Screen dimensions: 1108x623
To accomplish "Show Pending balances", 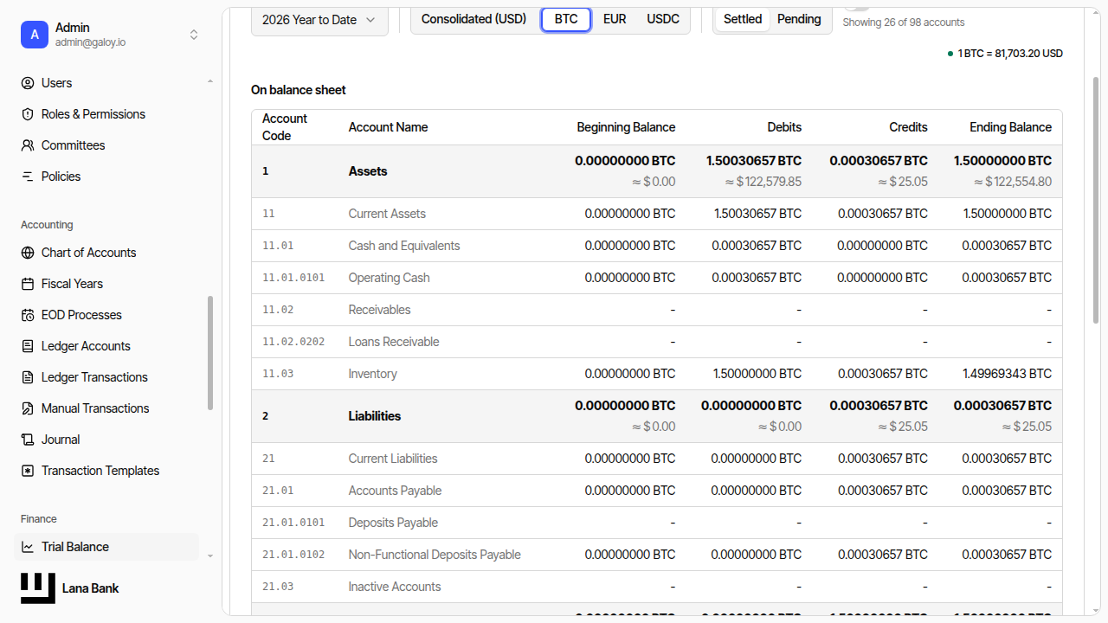I will (x=799, y=19).
